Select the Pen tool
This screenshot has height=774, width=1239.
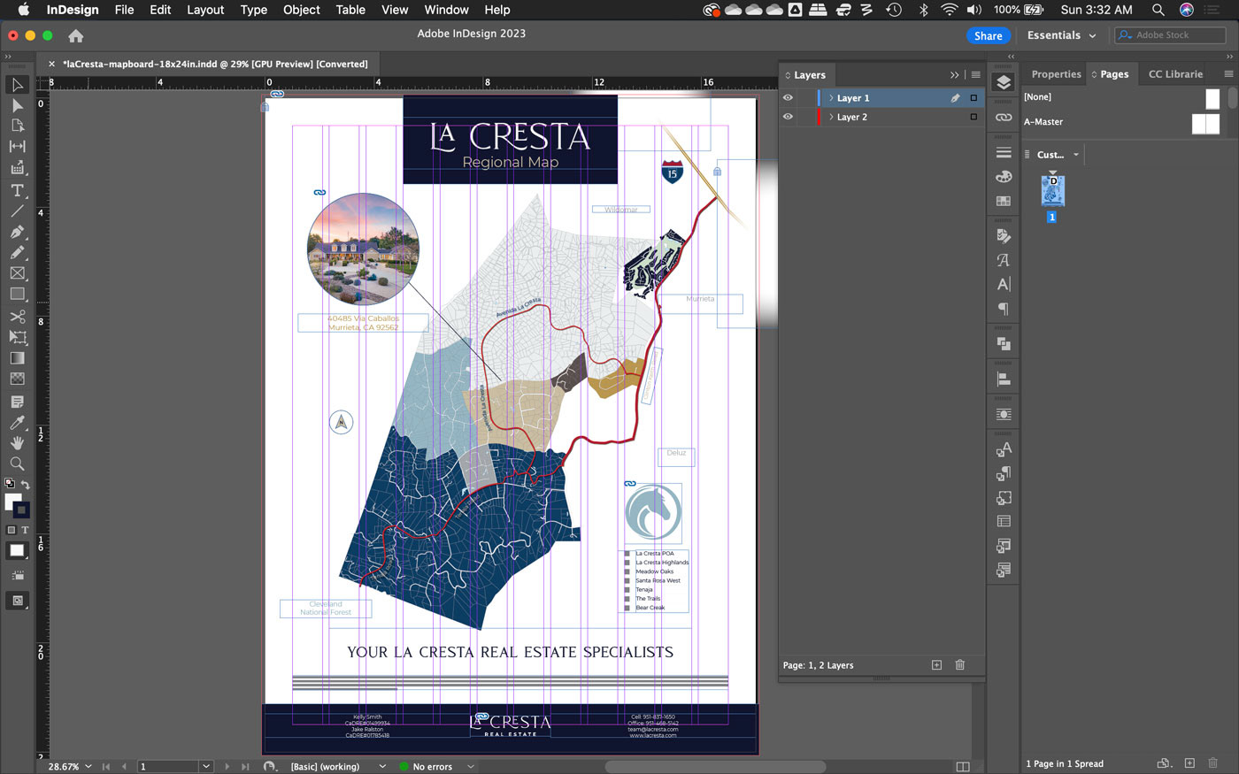click(x=17, y=232)
